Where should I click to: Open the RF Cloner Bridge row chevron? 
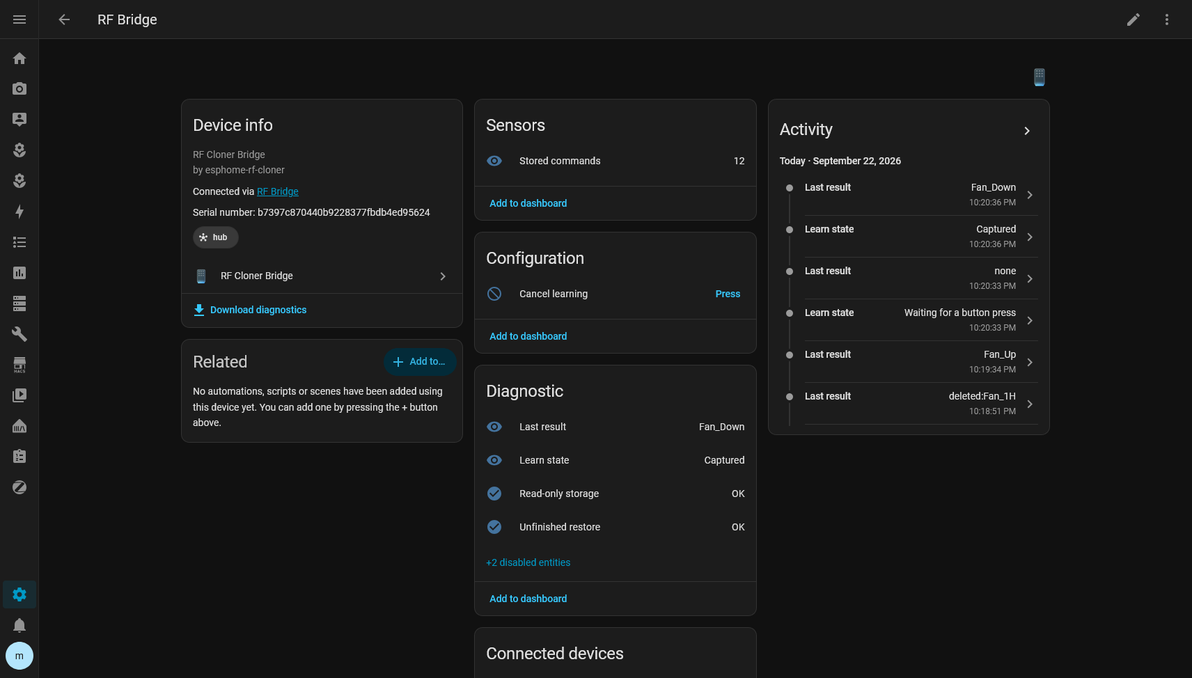pos(443,276)
